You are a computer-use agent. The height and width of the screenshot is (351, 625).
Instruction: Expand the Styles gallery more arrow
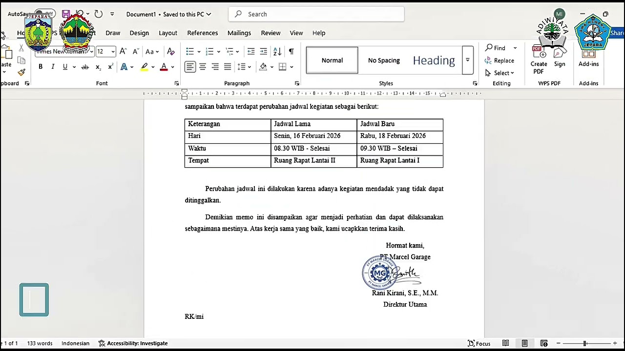(467, 60)
